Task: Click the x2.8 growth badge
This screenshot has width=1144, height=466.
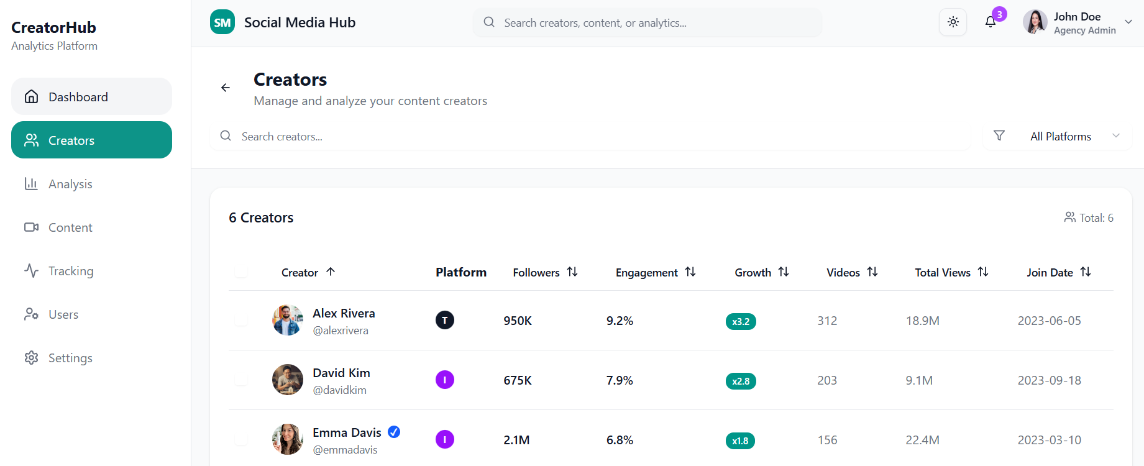Action: tap(741, 381)
